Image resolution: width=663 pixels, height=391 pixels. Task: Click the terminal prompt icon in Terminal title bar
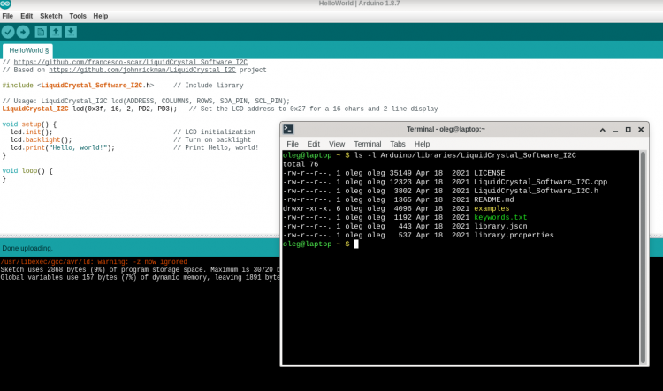(x=288, y=129)
